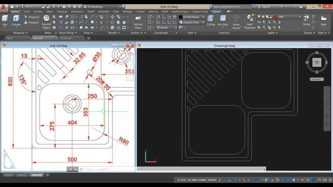Select the Move Gizmo tool

coord(236,22)
